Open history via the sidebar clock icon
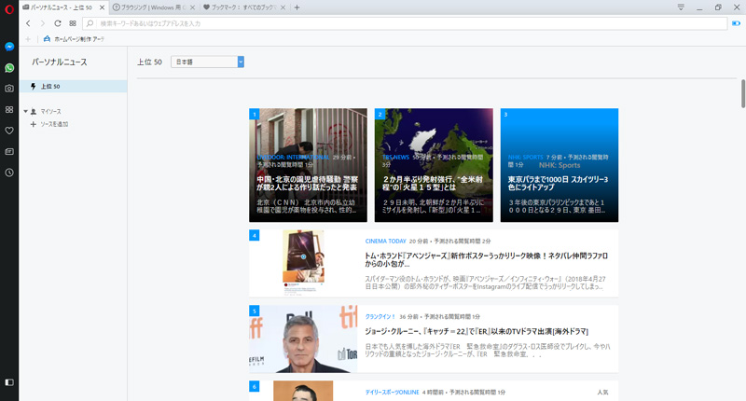Image resolution: width=746 pixels, height=401 pixels. [9, 173]
